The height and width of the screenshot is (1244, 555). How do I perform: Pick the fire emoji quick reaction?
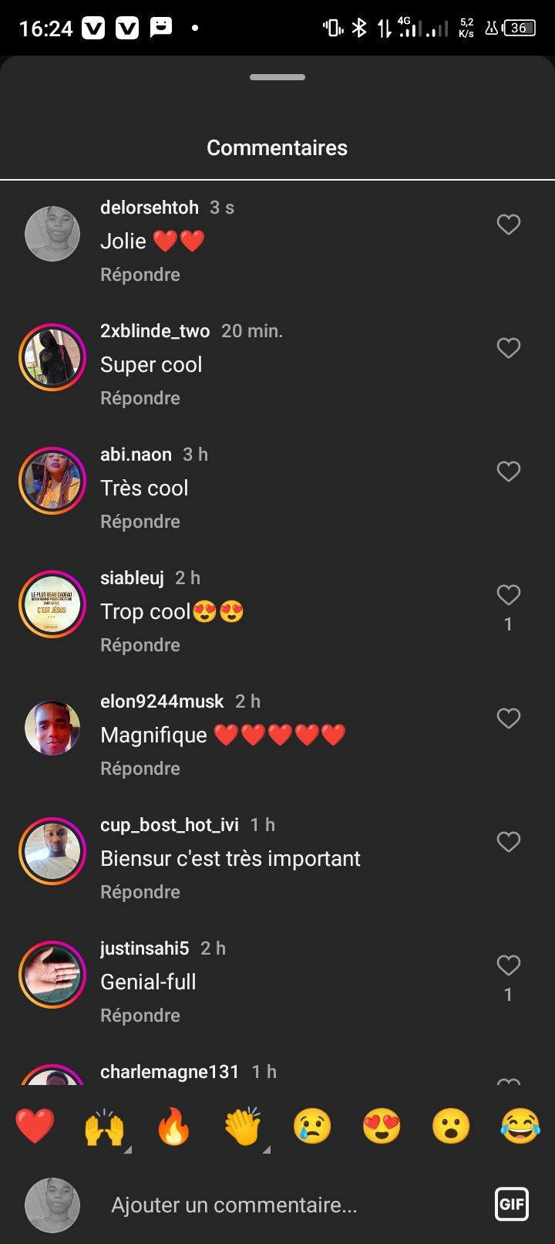pos(173,1126)
